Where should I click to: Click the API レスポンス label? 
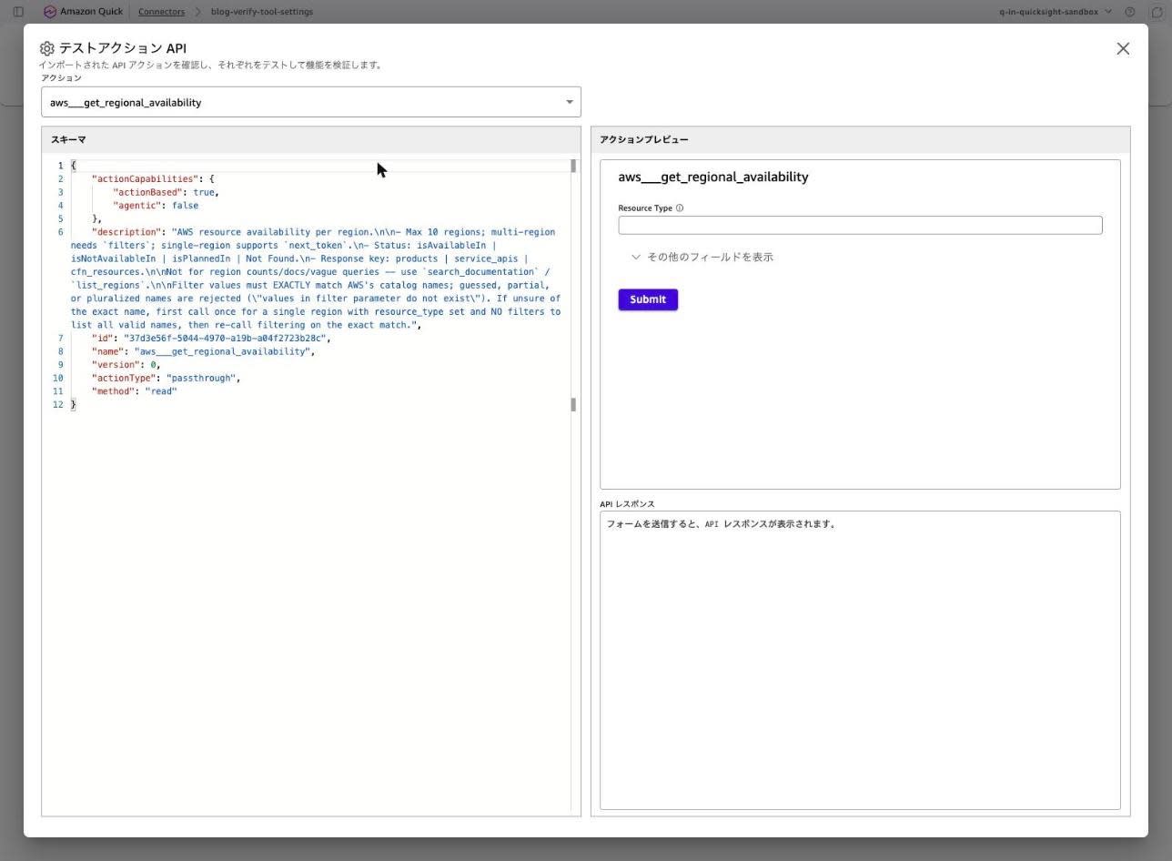627,503
